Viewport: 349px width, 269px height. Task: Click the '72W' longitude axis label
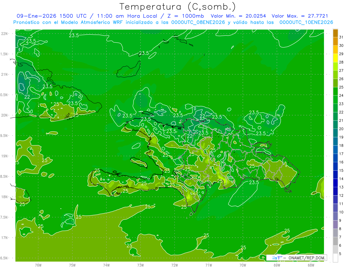[174, 265]
